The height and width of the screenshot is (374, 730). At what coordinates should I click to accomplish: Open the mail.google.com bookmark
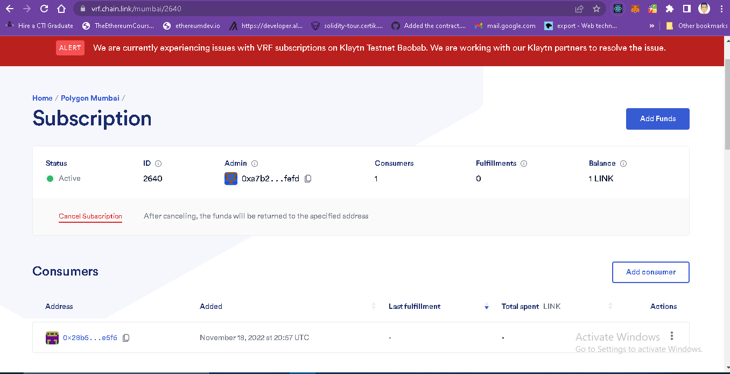pos(505,25)
